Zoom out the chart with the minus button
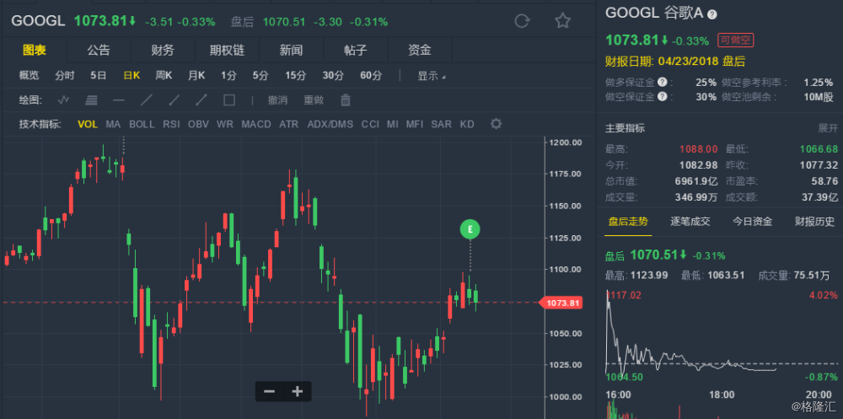The width and height of the screenshot is (843, 419). pyautogui.click(x=270, y=391)
